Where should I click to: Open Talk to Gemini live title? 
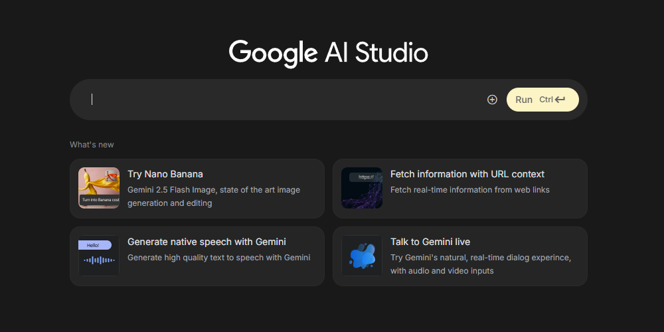pos(430,242)
